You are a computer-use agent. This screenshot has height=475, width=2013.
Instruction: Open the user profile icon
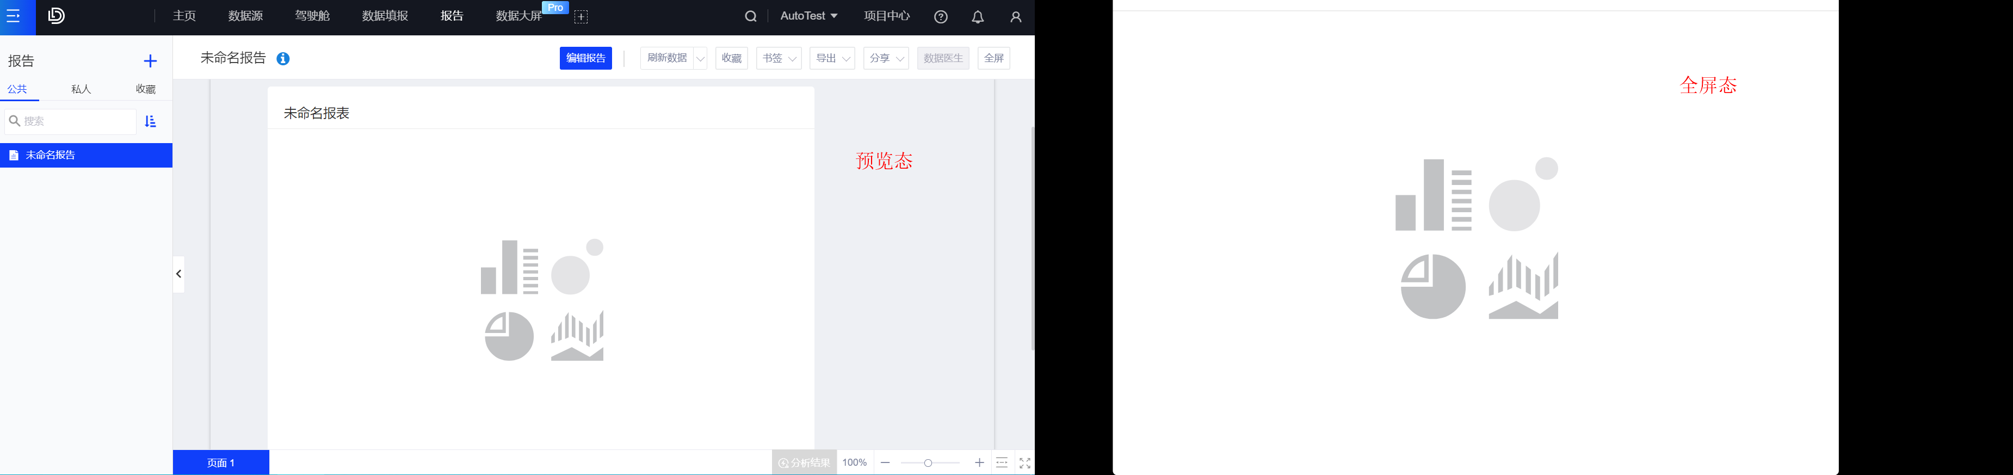[1016, 17]
